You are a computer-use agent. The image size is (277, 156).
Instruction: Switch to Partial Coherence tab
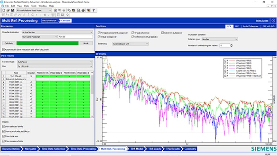[250, 26]
